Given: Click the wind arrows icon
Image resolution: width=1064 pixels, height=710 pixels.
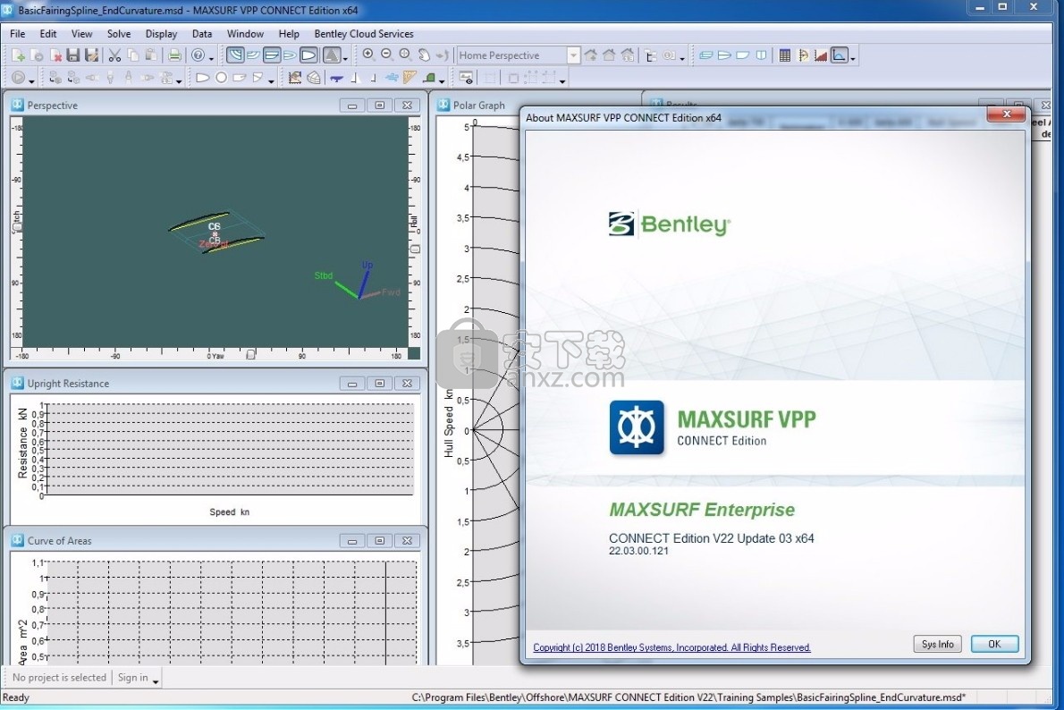Looking at the screenshot, I should tap(392, 78).
